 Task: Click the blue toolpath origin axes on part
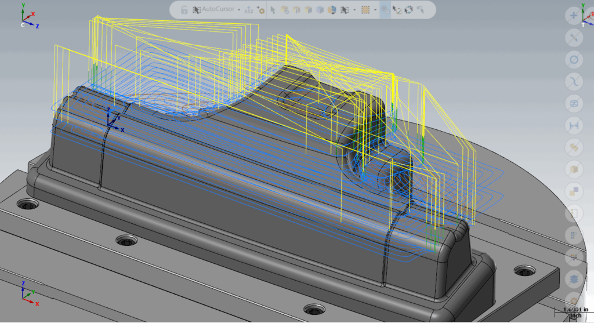coord(114,119)
